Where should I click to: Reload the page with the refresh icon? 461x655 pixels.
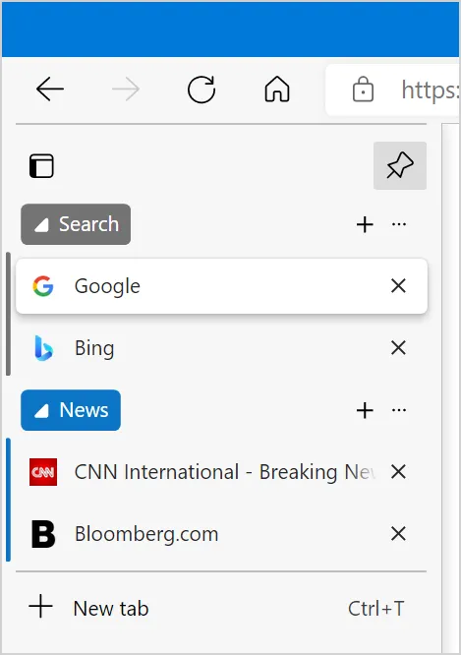(202, 89)
